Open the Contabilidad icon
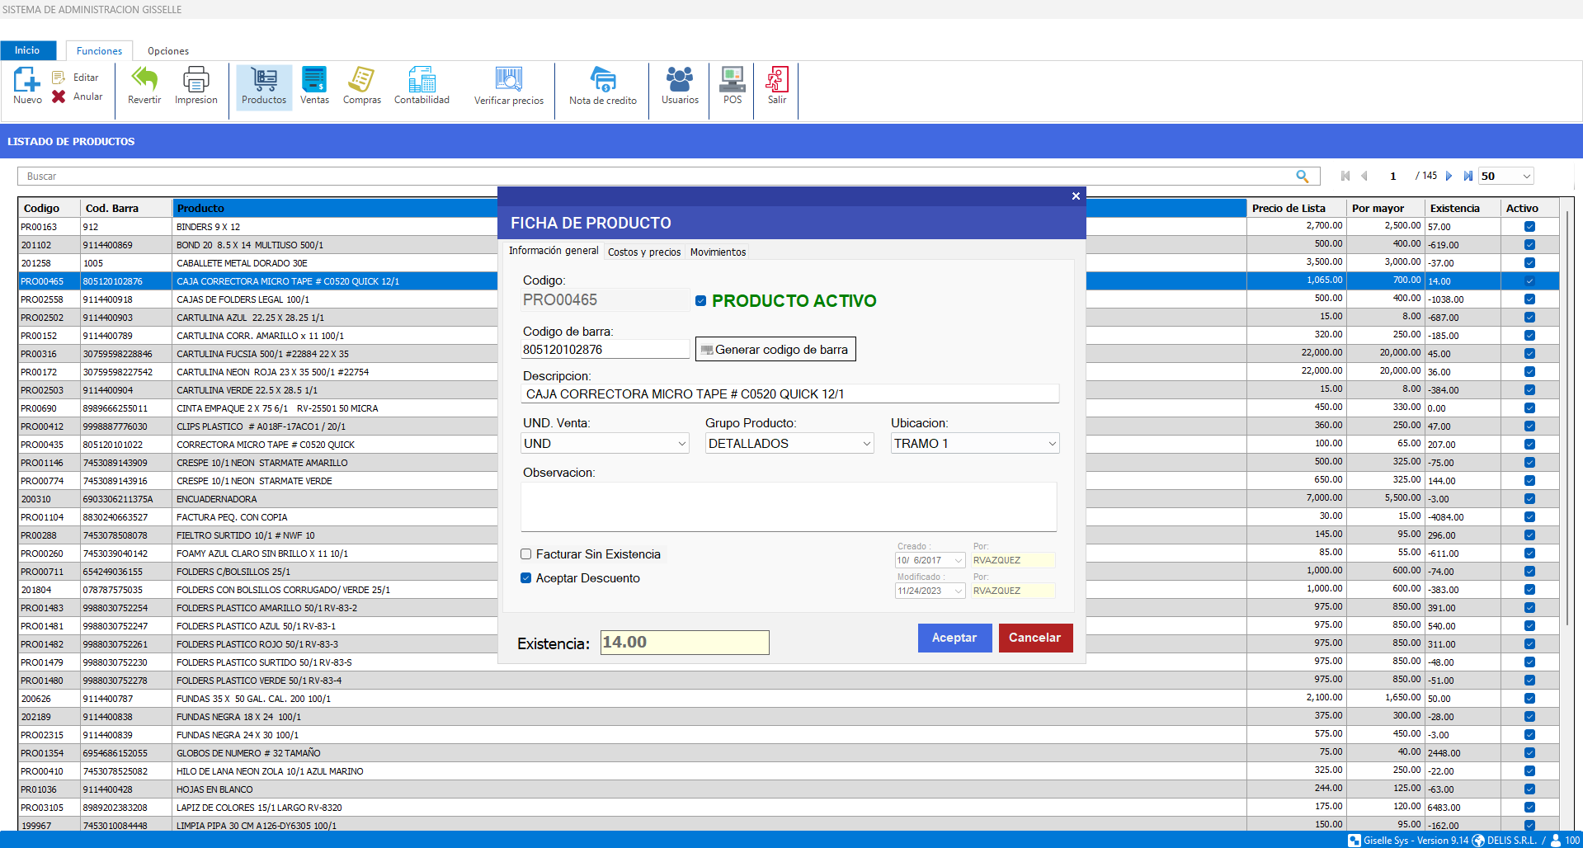Image resolution: width=1583 pixels, height=848 pixels. 422,80
